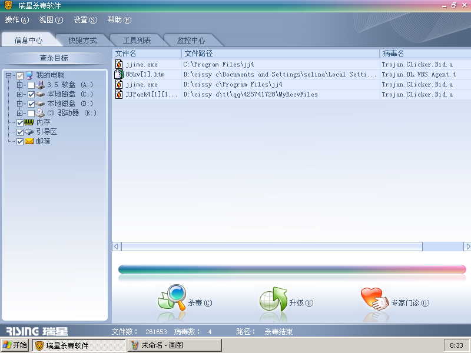Click the scrollbar left arrow

[x=117, y=247]
